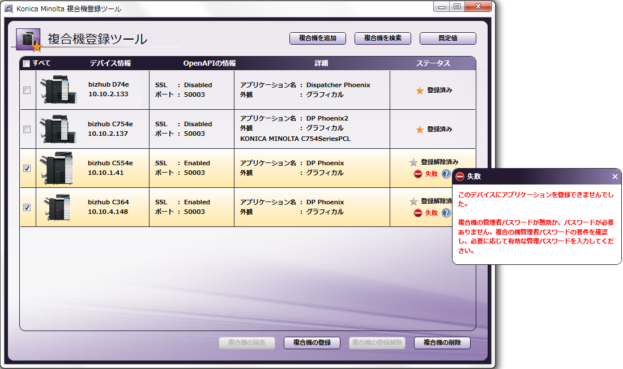Open the 既定値 defaults button

click(448, 38)
